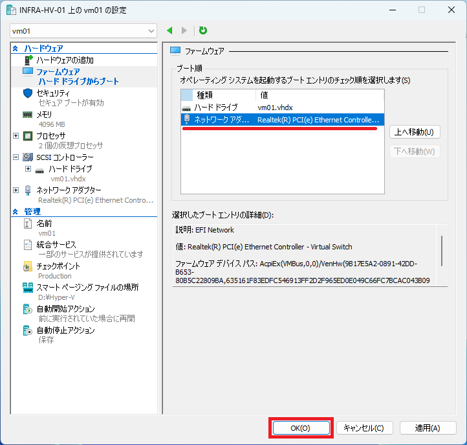467x445 pixels.
Task: Click the 上へ移動(U) button
Action: [x=415, y=132]
